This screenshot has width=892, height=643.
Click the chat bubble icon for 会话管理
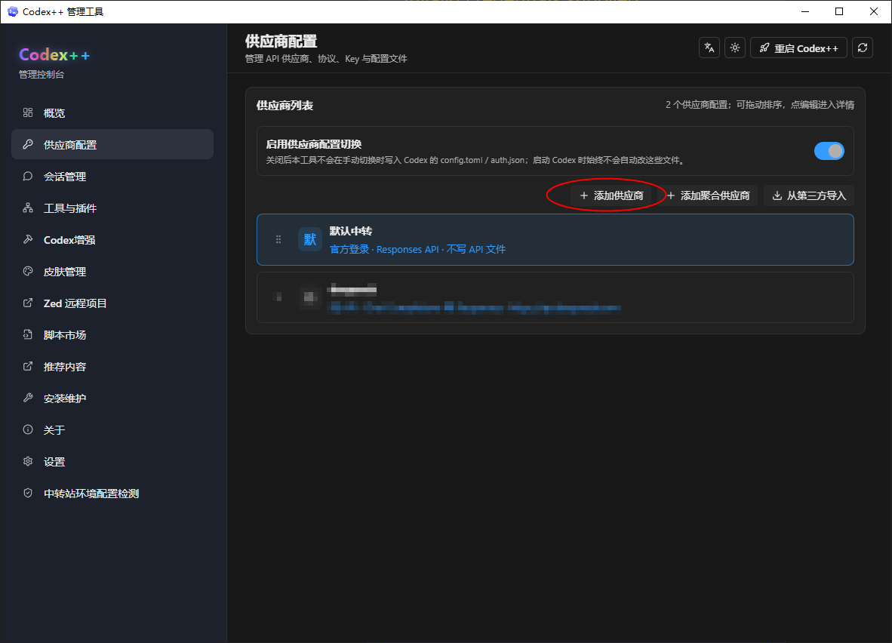point(27,177)
